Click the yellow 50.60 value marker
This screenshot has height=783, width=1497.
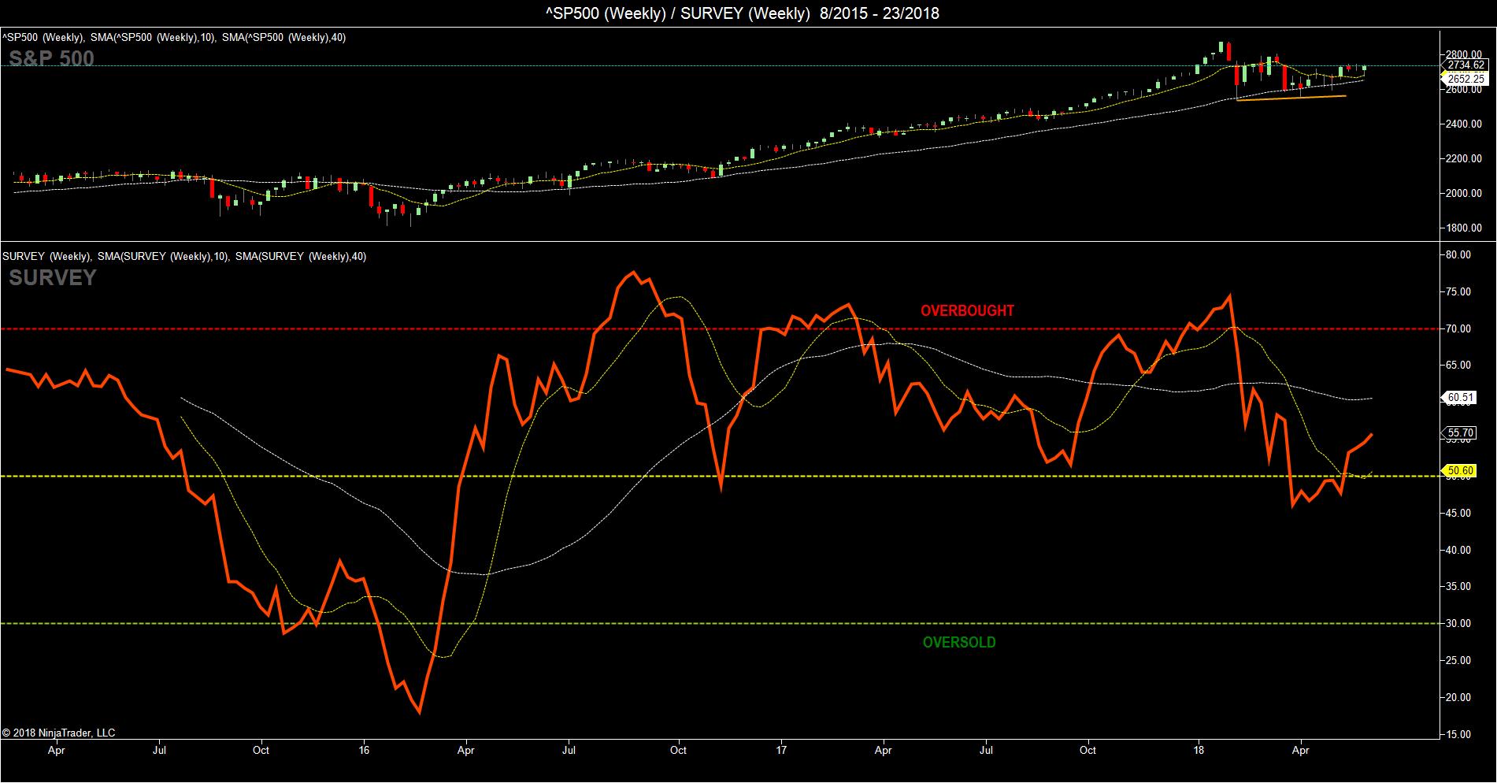click(x=1458, y=471)
